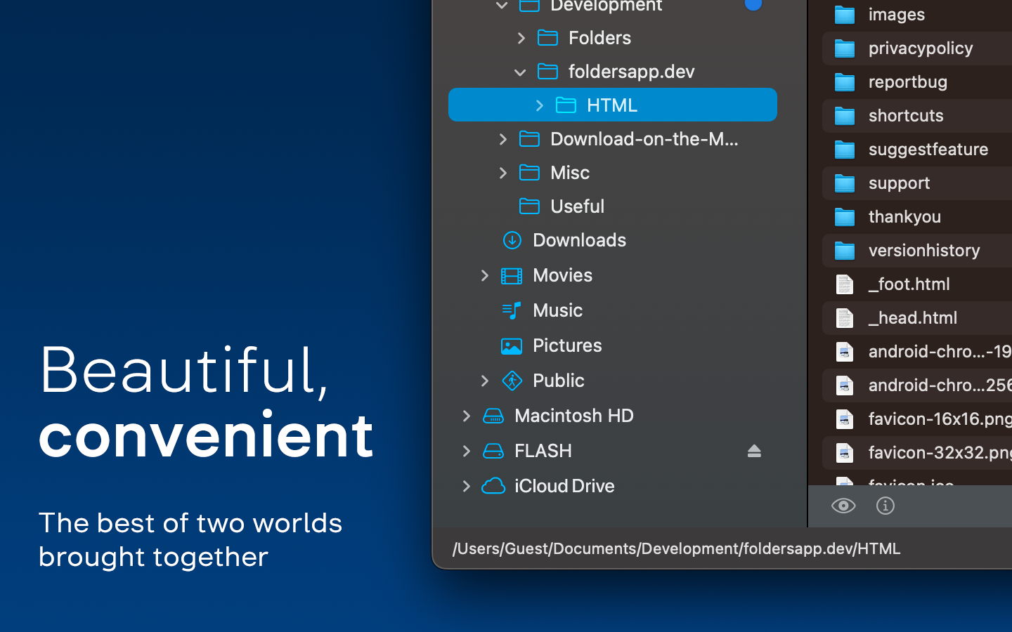Select the reportbug folder name
The height and width of the screenshot is (632, 1012).
coord(908,81)
